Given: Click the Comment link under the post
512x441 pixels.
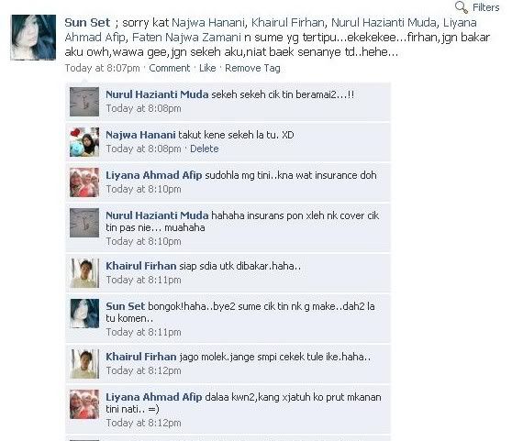Looking at the screenshot, I should coord(169,68).
